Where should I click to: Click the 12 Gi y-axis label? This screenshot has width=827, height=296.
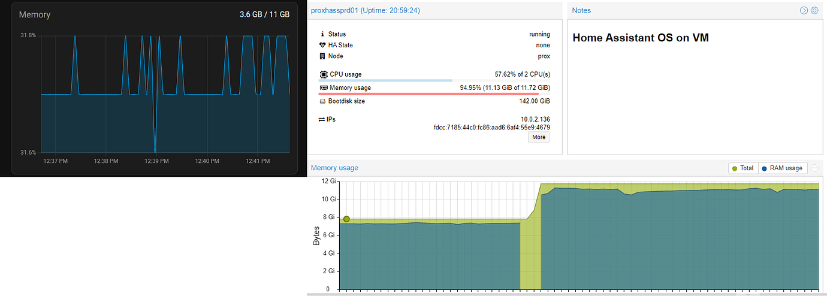pyautogui.click(x=330, y=181)
